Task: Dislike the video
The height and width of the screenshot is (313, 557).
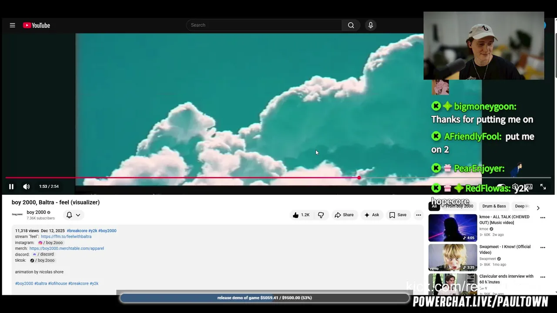Action: click(x=321, y=215)
